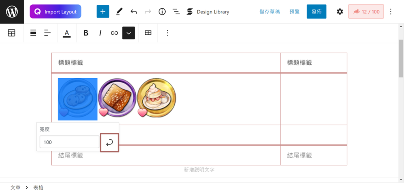Toggle bold formatting
Viewport: 404px width, 192px height.
(x=86, y=33)
